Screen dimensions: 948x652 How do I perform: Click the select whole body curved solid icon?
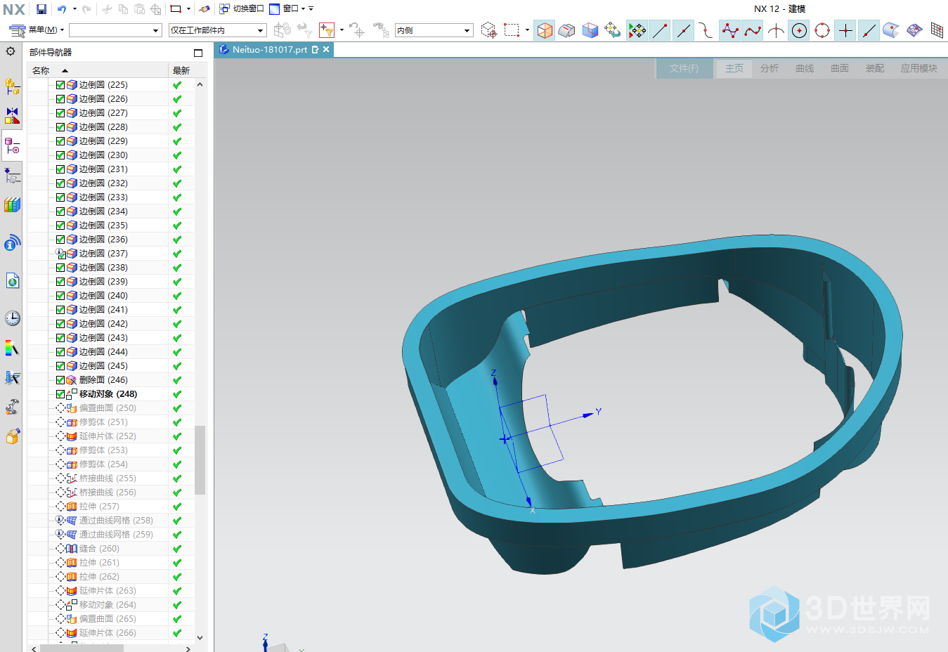[x=567, y=30]
